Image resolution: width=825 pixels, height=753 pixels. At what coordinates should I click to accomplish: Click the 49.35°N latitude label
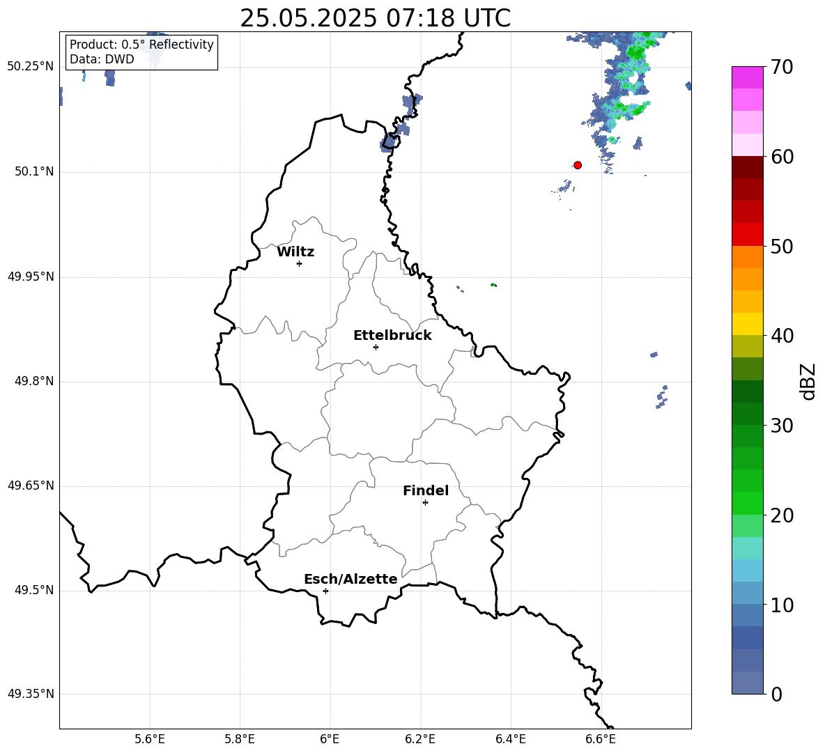(31, 694)
